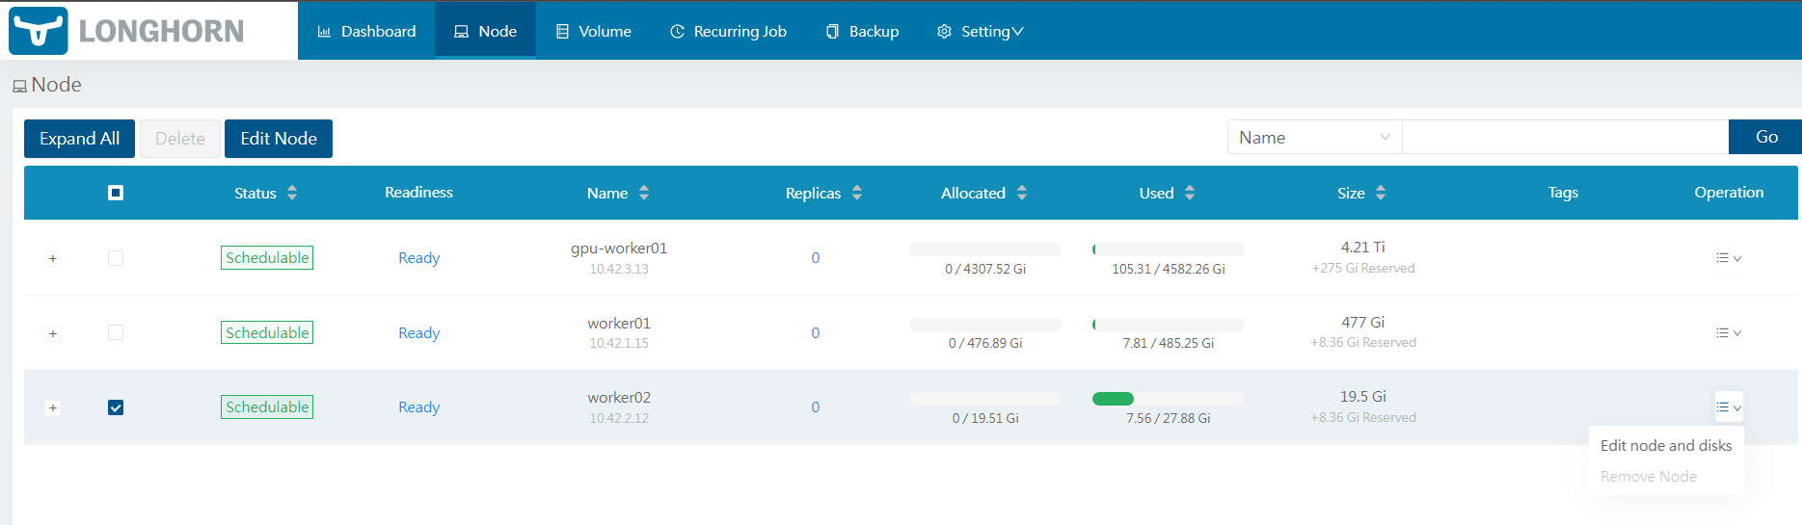Select the Node tab
The image size is (1802, 525).
(x=485, y=31)
